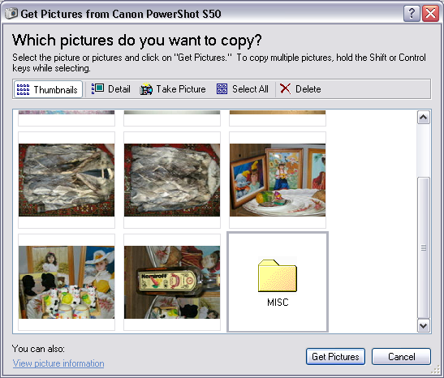Click the vertical scrollbar thumb
This screenshot has width=444, height=378.
tap(424, 248)
